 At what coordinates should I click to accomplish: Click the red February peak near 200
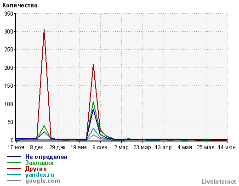coord(93,66)
